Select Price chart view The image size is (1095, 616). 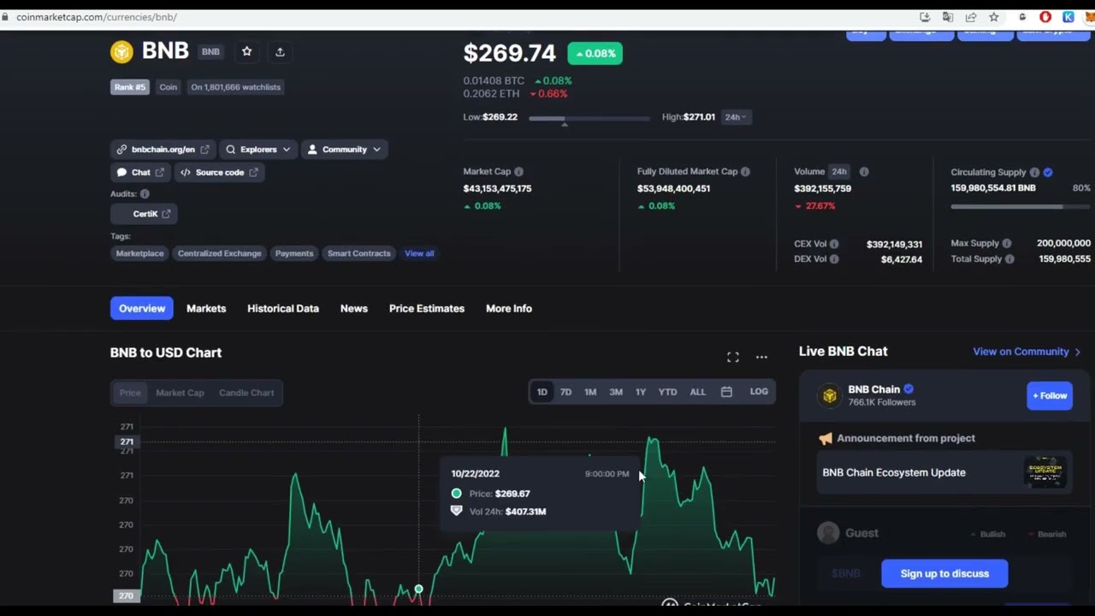pyautogui.click(x=130, y=393)
